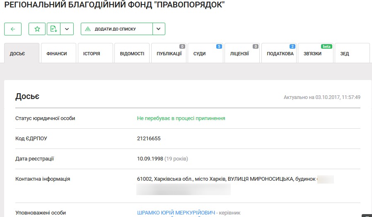Click the document export icon
Viewport: 372px width, 217px height.
click(53, 29)
